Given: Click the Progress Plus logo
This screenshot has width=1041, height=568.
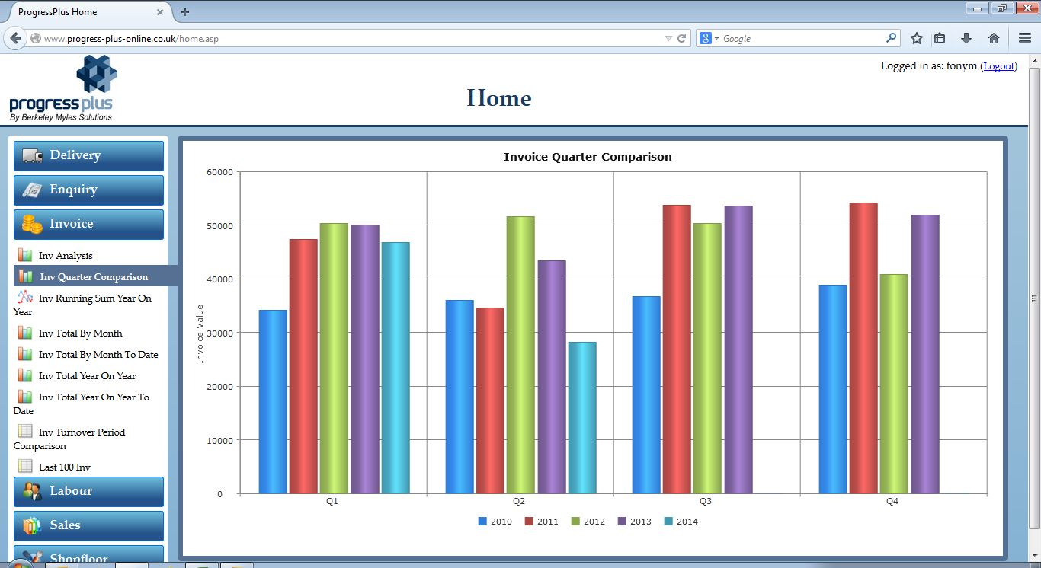Looking at the screenshot, I should click(62, 88).
